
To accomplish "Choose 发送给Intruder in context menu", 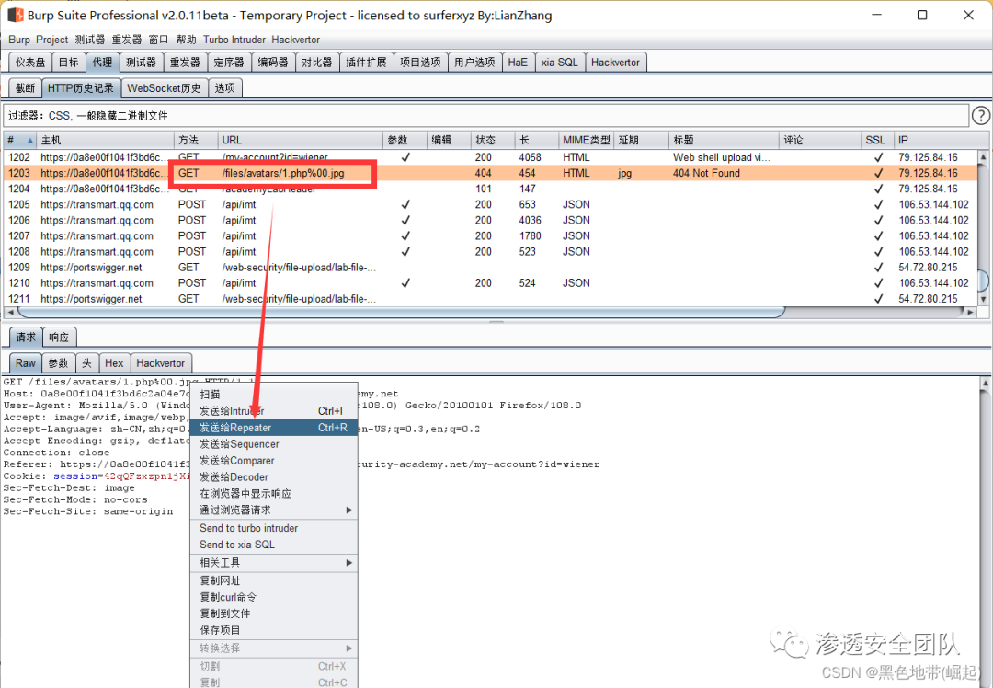I will click(x=274, y=411).
